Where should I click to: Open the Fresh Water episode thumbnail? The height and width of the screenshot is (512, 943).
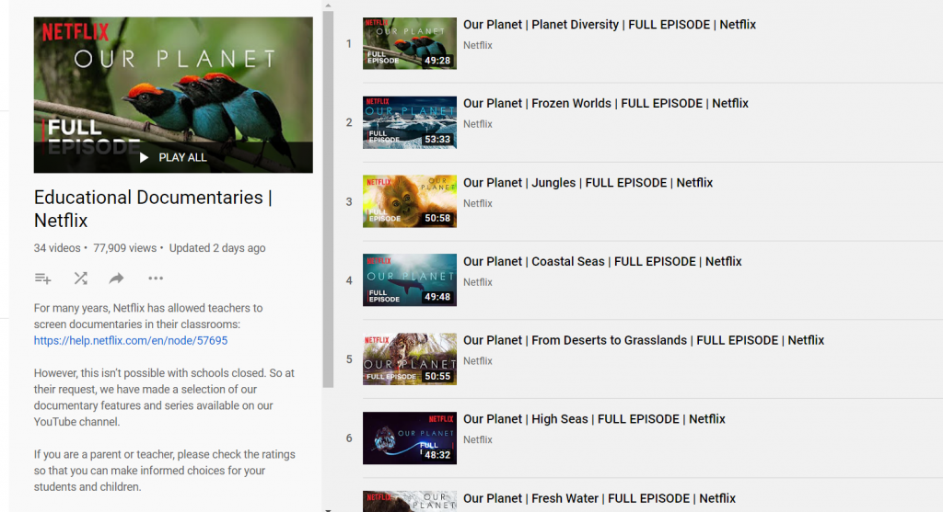point(410,501)
